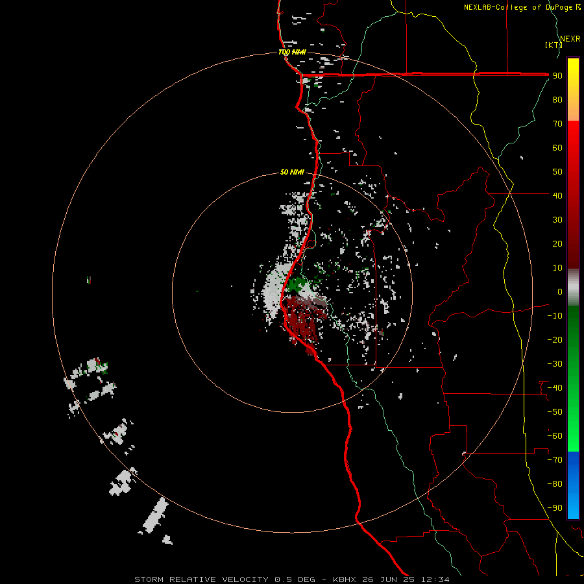Image resolution: width=584 pixels, height=584 pixels.
Task: Pick the bright red segment of the color bar
Action: (x=573, y=136)
